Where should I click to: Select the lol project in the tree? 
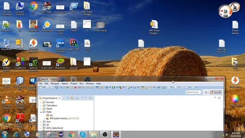(x=47, y=125)
